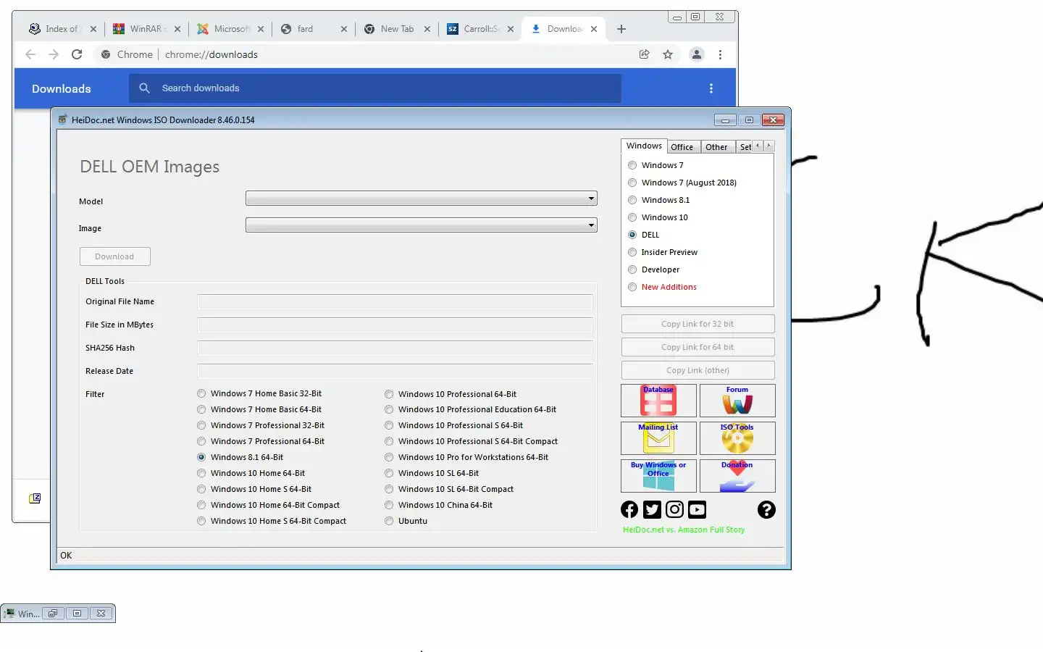Share this page icon in Chrome
This screenshot has width=1043, height=652.
(644, 54)
